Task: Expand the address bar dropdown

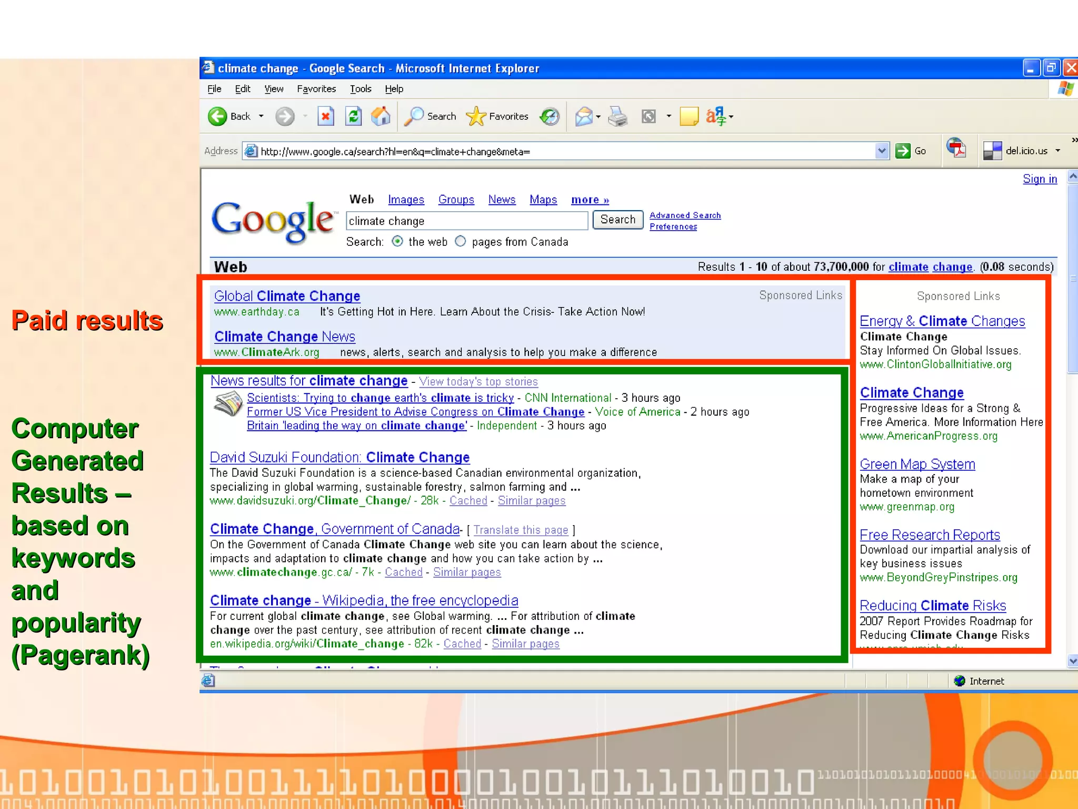Action: pyautogui.click(x=882, y=151)
